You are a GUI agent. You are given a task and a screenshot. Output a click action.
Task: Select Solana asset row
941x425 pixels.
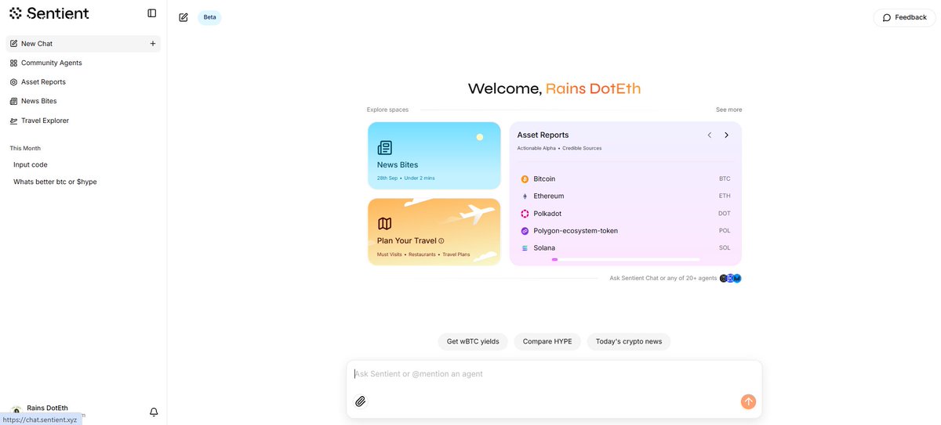[x=625, y=248]
